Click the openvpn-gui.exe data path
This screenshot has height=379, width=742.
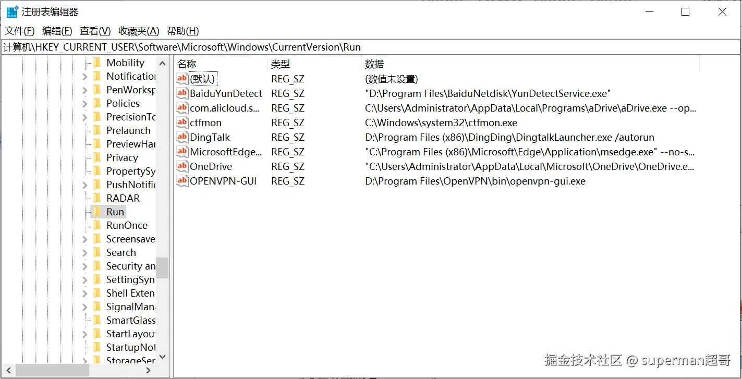pos(475,181)
